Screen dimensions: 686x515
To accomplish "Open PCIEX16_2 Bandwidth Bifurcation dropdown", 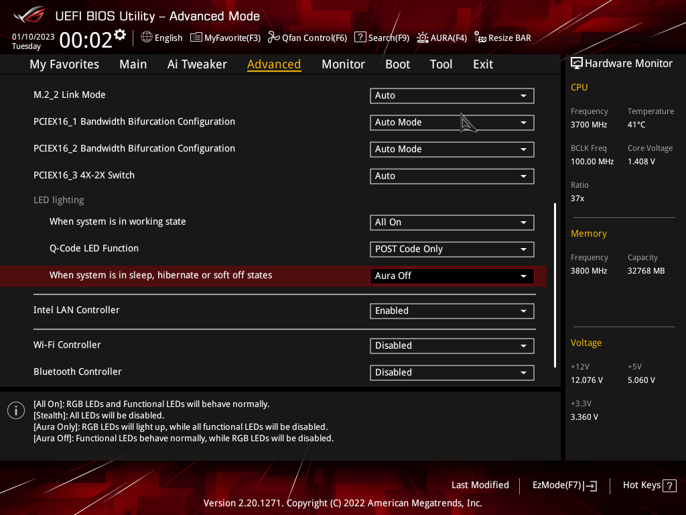I will pos(452,150).
